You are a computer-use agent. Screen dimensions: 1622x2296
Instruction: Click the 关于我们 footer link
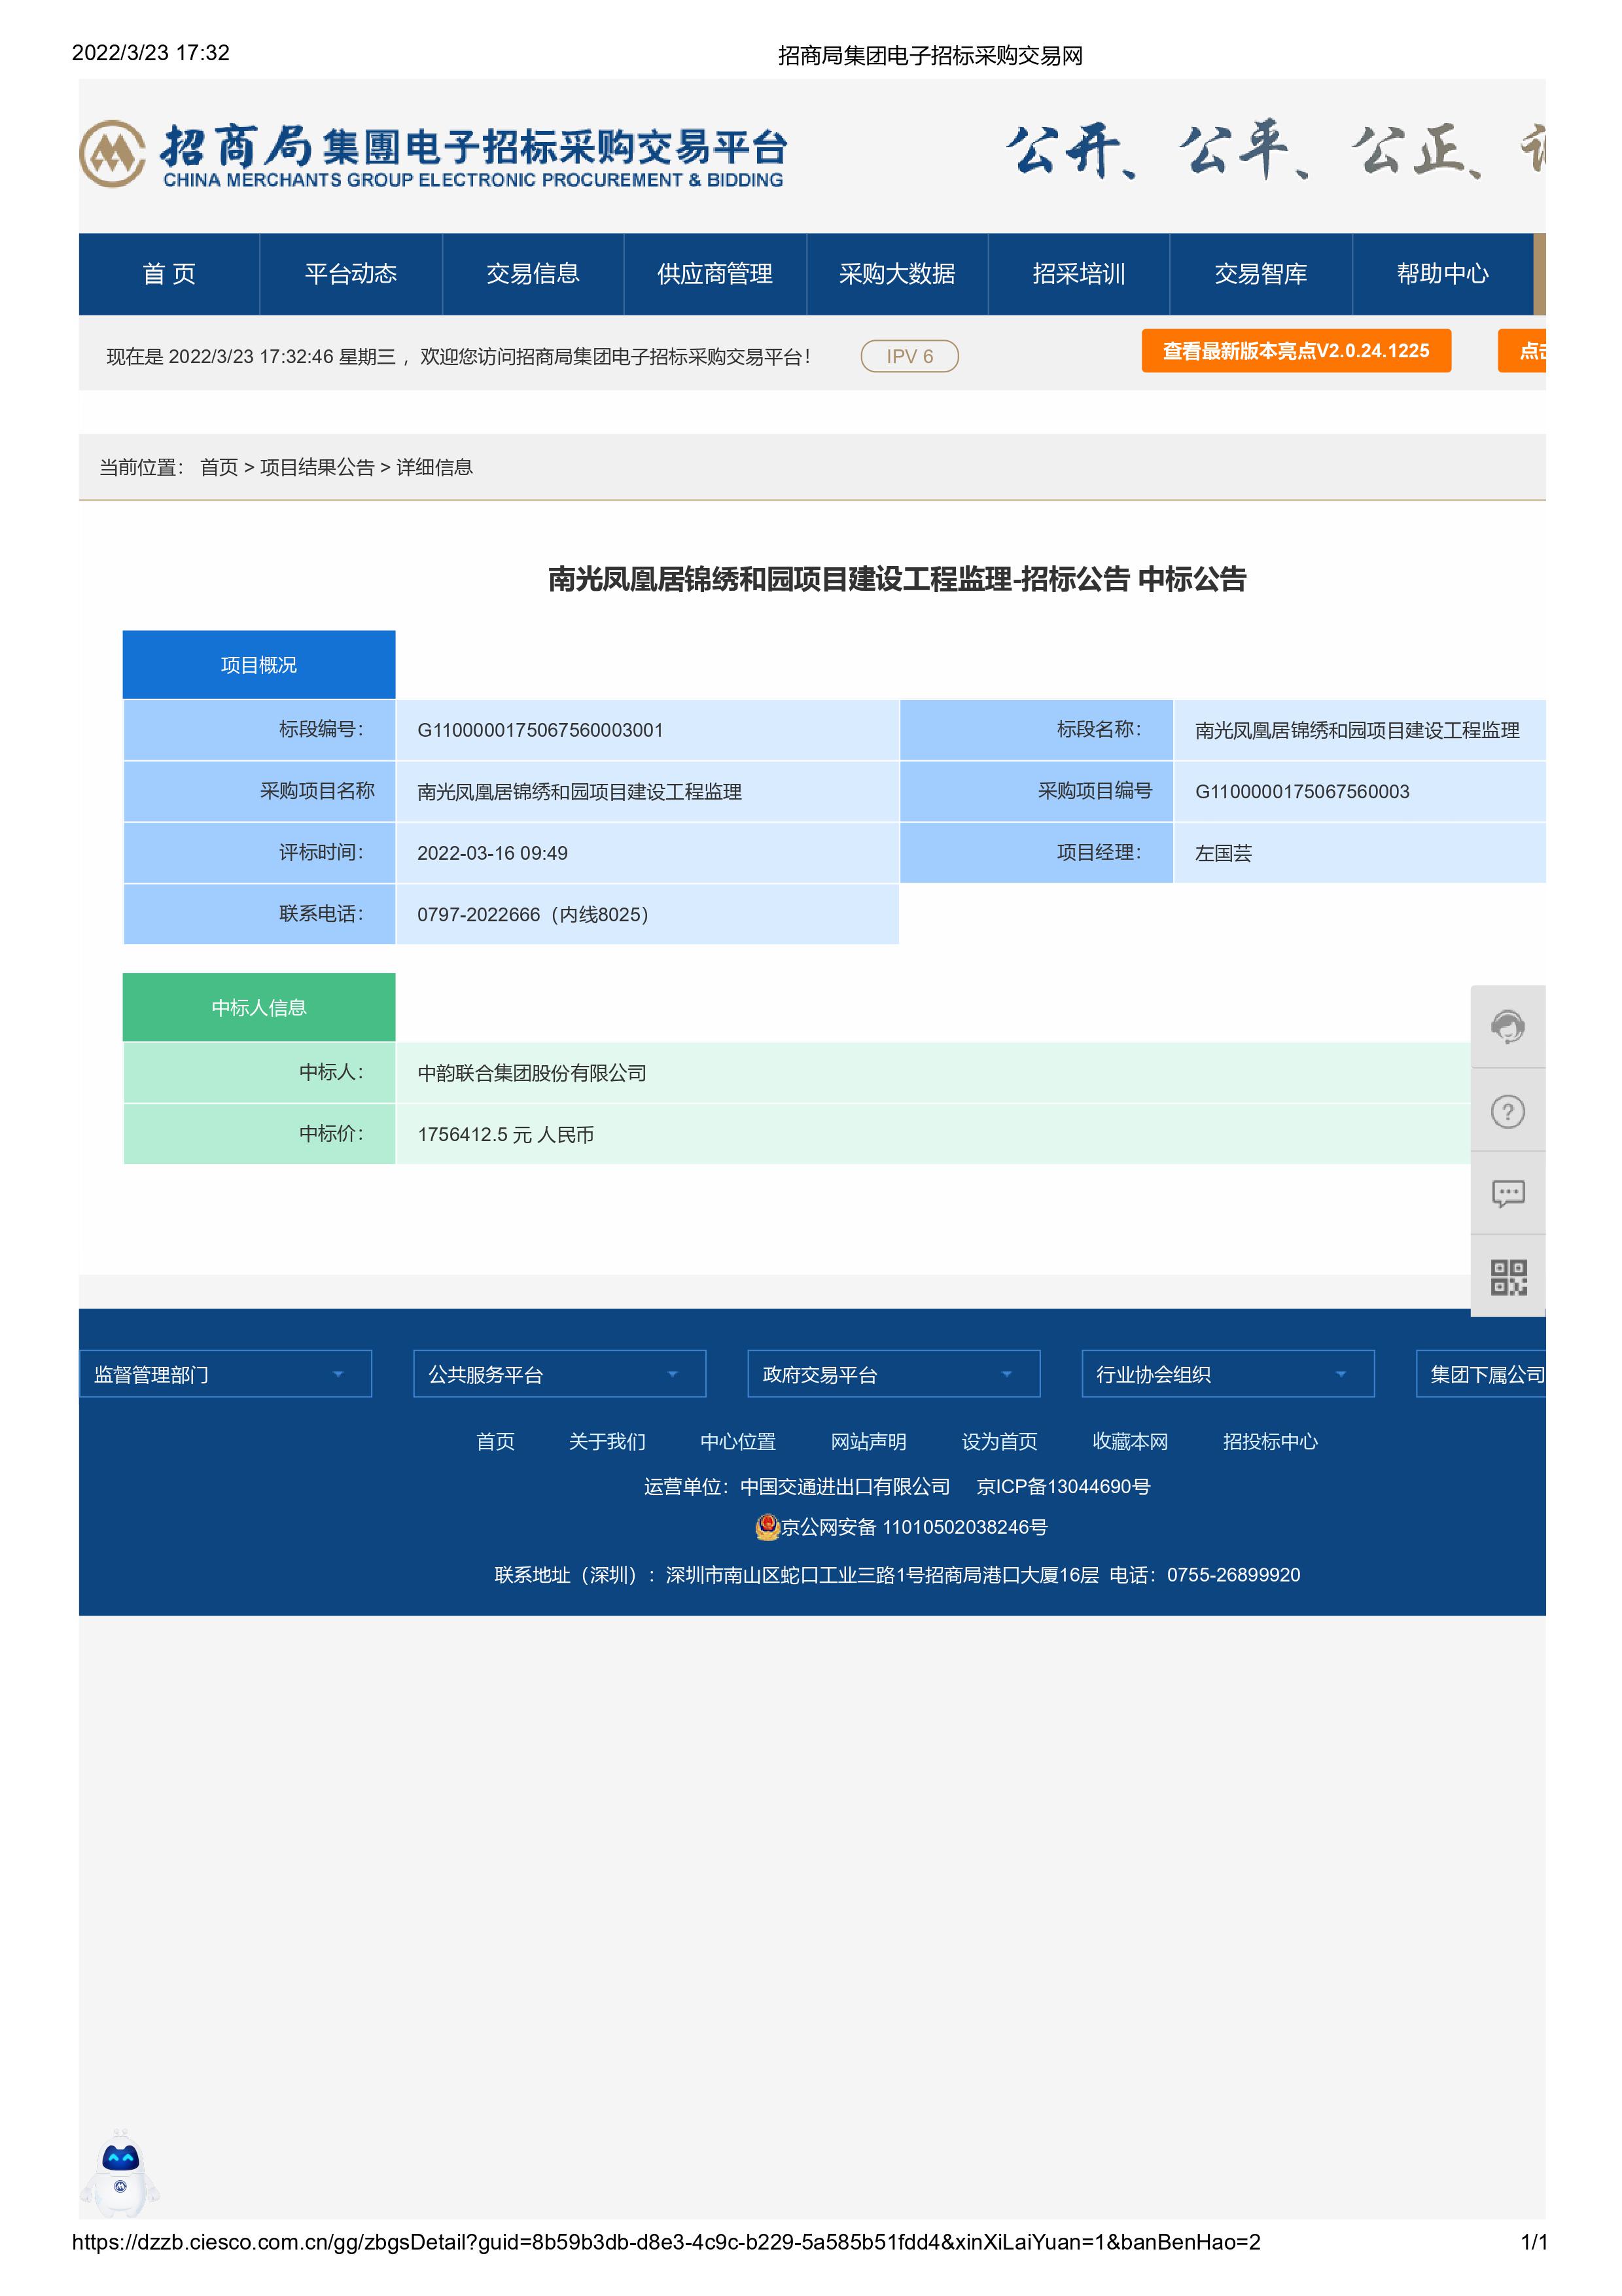coord(606,1441)
